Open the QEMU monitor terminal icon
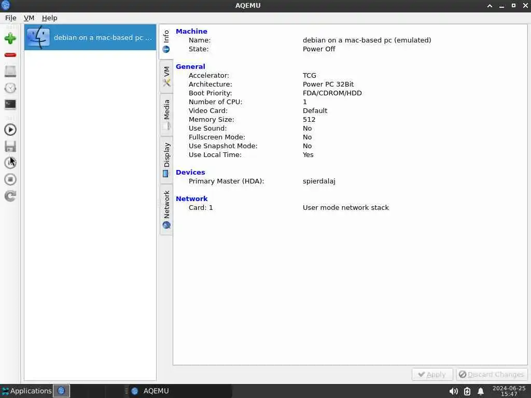Viewport: 531px width, 398px height. tap(10, 104)
